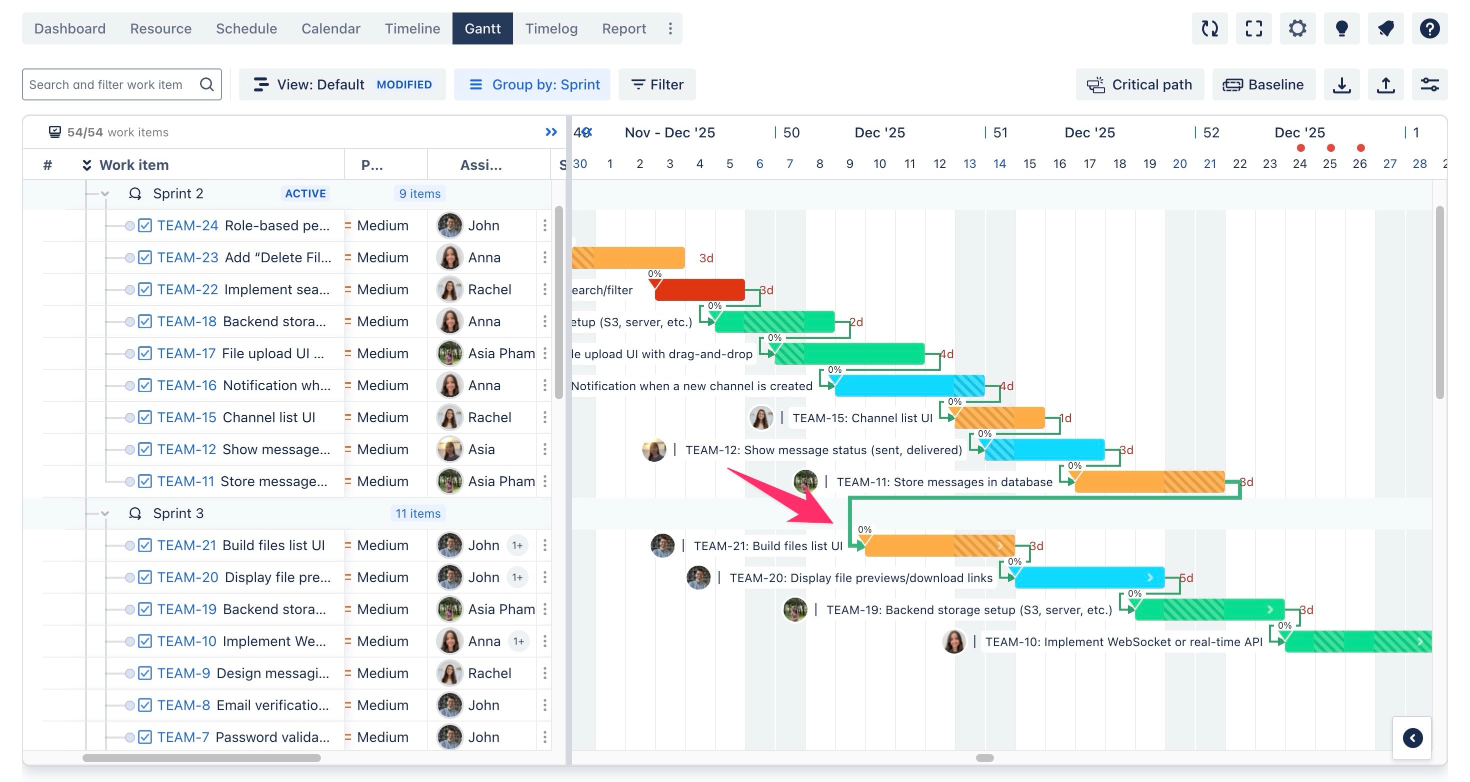Click the table horizontal scrollbar
The image size is (1470, 782).
(x=201, y=758)
